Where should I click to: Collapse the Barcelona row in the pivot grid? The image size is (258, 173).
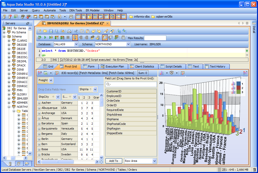coord(39,124)
